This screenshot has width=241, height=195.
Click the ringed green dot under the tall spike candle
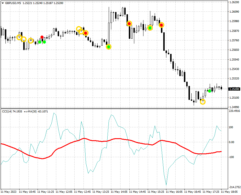[x=109, y=47]
